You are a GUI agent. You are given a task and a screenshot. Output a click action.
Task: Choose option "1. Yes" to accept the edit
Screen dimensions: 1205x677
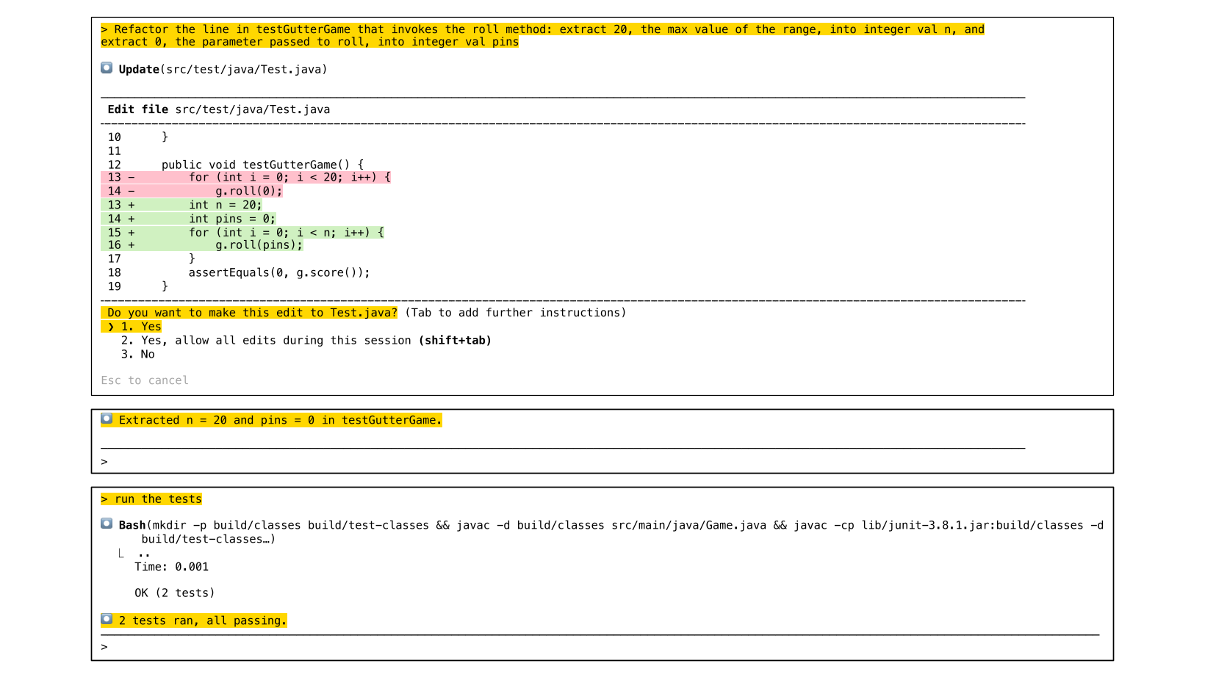(142, 327)
